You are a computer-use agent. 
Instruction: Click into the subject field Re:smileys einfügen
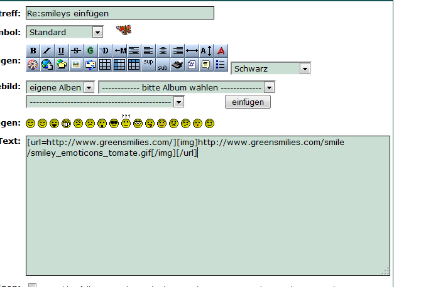(120, 13)
